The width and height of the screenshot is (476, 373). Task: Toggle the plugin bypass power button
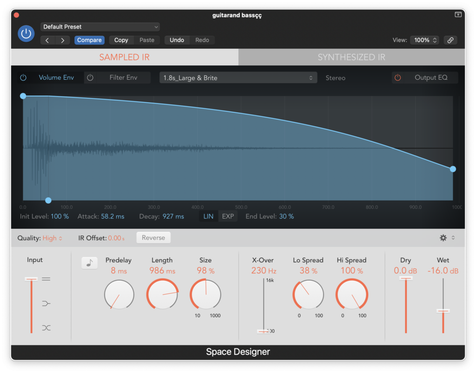pyautogui.click(x=26, y=33)
